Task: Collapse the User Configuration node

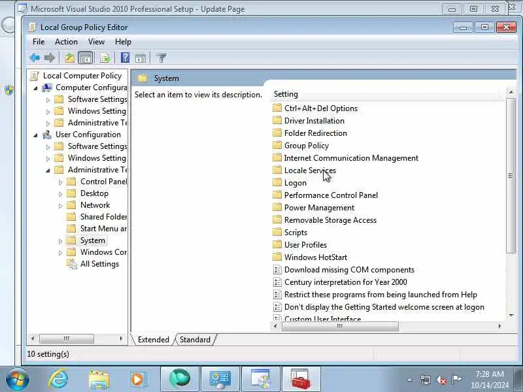Action: tap(35, 135)
